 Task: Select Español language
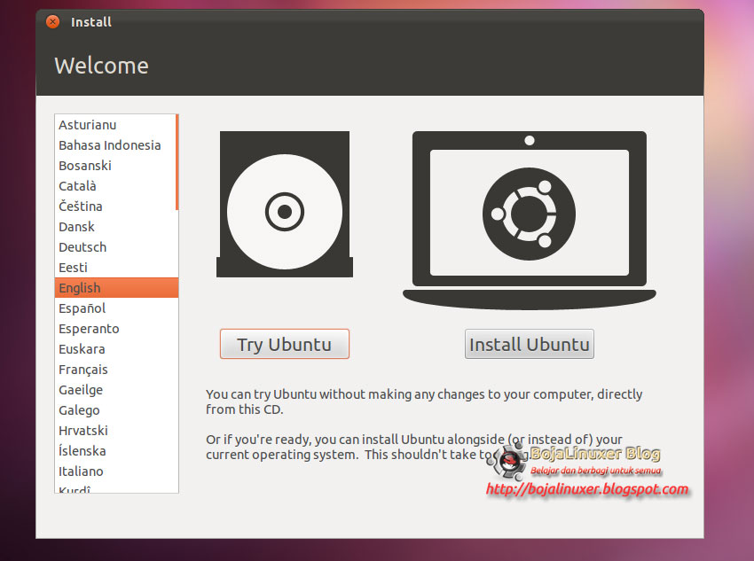116,308
